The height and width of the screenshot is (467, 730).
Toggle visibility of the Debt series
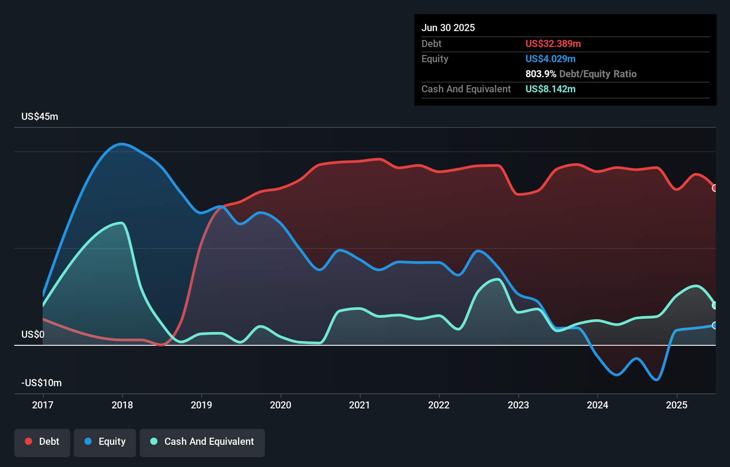point(42,441)
